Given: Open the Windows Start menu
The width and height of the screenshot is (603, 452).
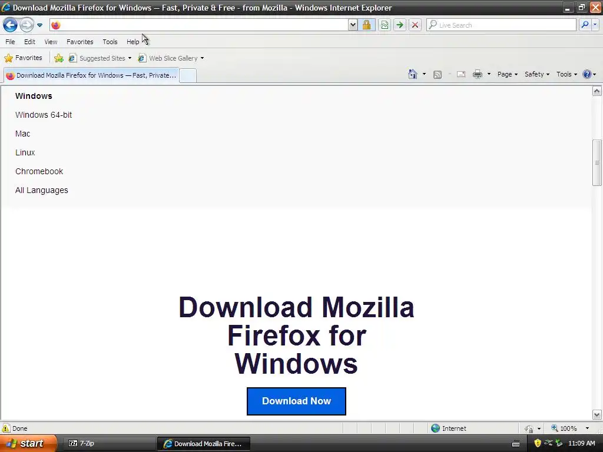Looking at the screenshot, I should pos(28,443).
